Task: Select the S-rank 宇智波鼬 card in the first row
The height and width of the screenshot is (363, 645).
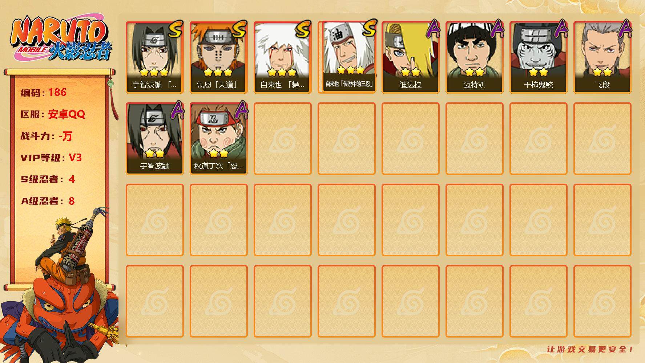Action: pyautogui.click(x=155, y=57)
